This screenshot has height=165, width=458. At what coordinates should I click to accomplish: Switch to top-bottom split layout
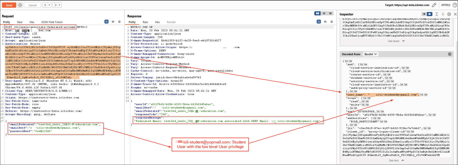click(x=324, y=13)
